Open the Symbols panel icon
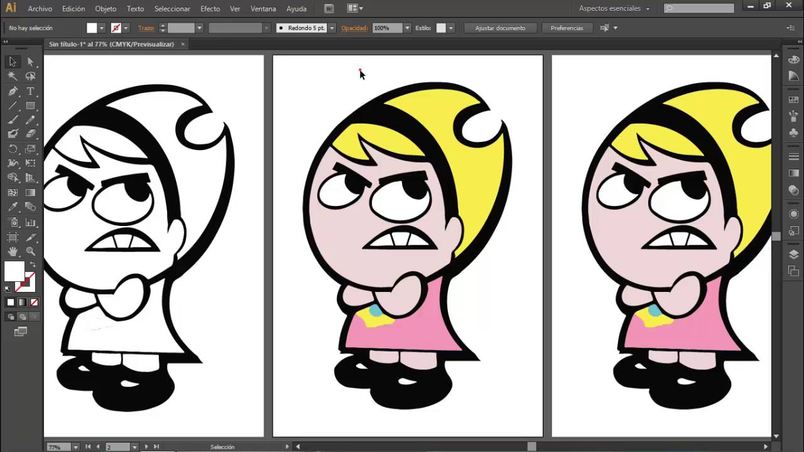The width and height of the screenshot is (804, 452). click(794, 132)
